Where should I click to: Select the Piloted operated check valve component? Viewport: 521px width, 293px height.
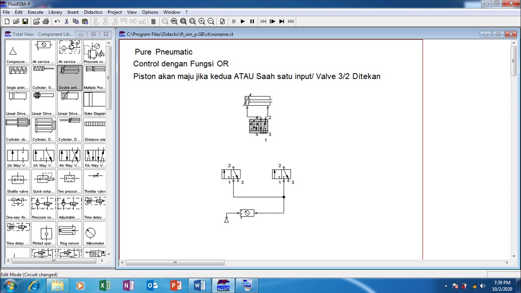44,234
